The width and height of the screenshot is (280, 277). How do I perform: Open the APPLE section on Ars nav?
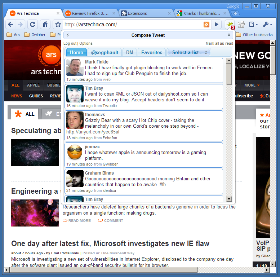coord(33,85)
